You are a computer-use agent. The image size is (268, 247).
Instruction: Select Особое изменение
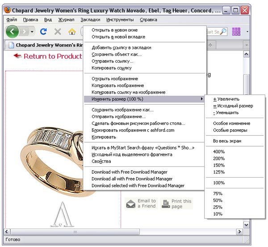point(234,123)
